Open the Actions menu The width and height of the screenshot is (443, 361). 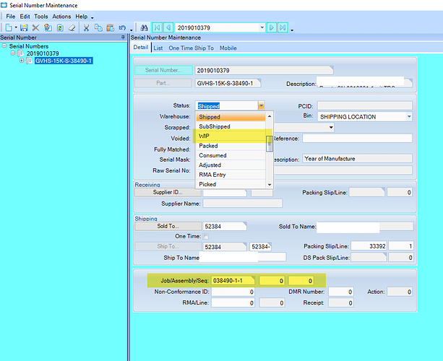pos(61,16)
